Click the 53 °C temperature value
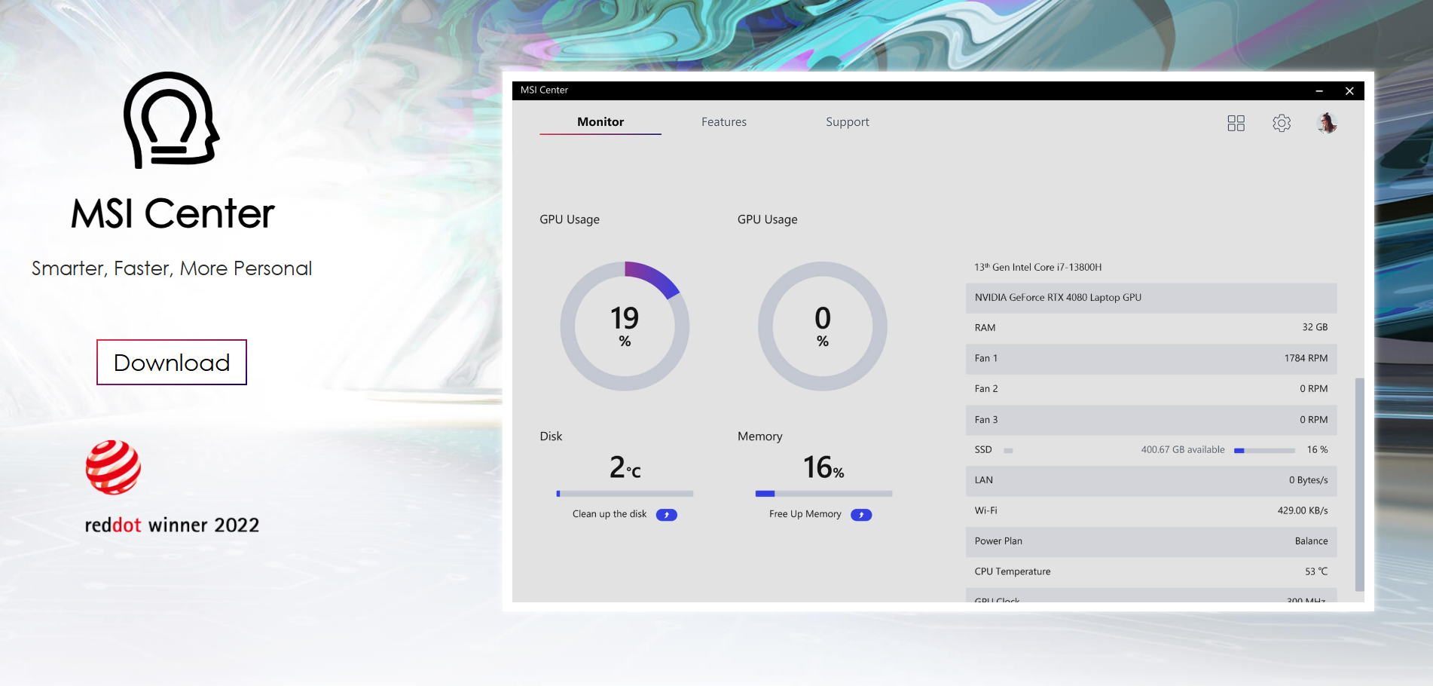The width and height of the screenshot is (1433, 686). pos(1316,572)
